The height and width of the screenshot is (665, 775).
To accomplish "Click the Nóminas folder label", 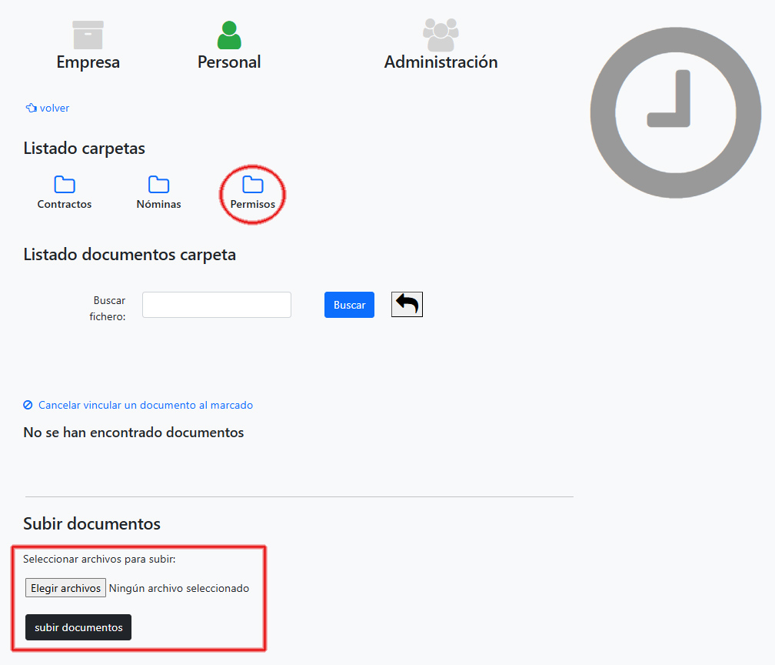I will [x=158, y=204].
